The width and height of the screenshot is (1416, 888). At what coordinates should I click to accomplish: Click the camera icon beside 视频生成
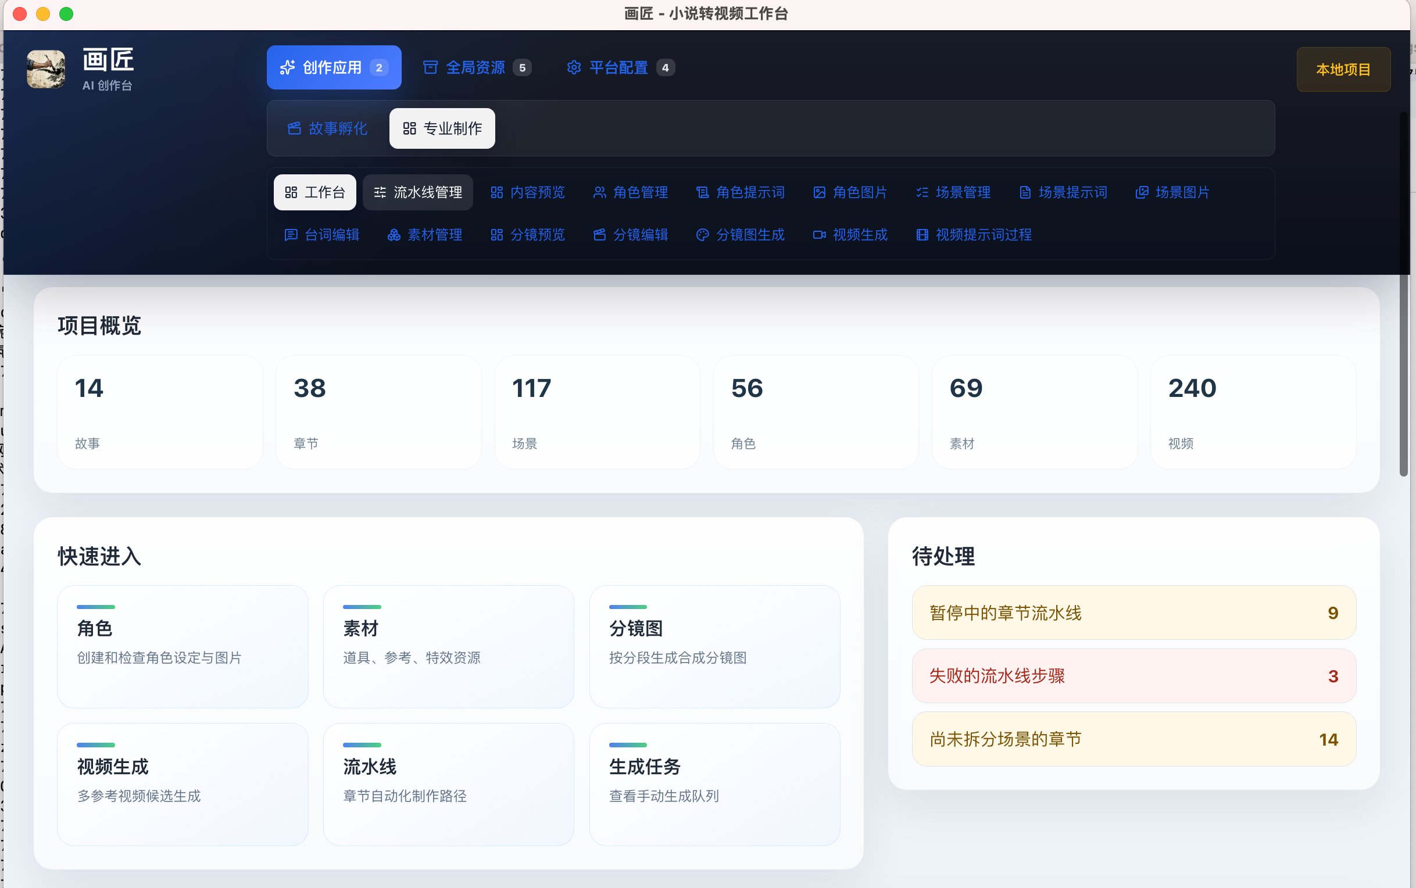click(819, 235)
